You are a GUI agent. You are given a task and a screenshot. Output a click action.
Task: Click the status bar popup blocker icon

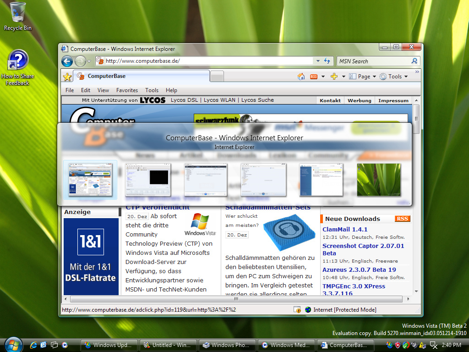[x=297, y=310]
